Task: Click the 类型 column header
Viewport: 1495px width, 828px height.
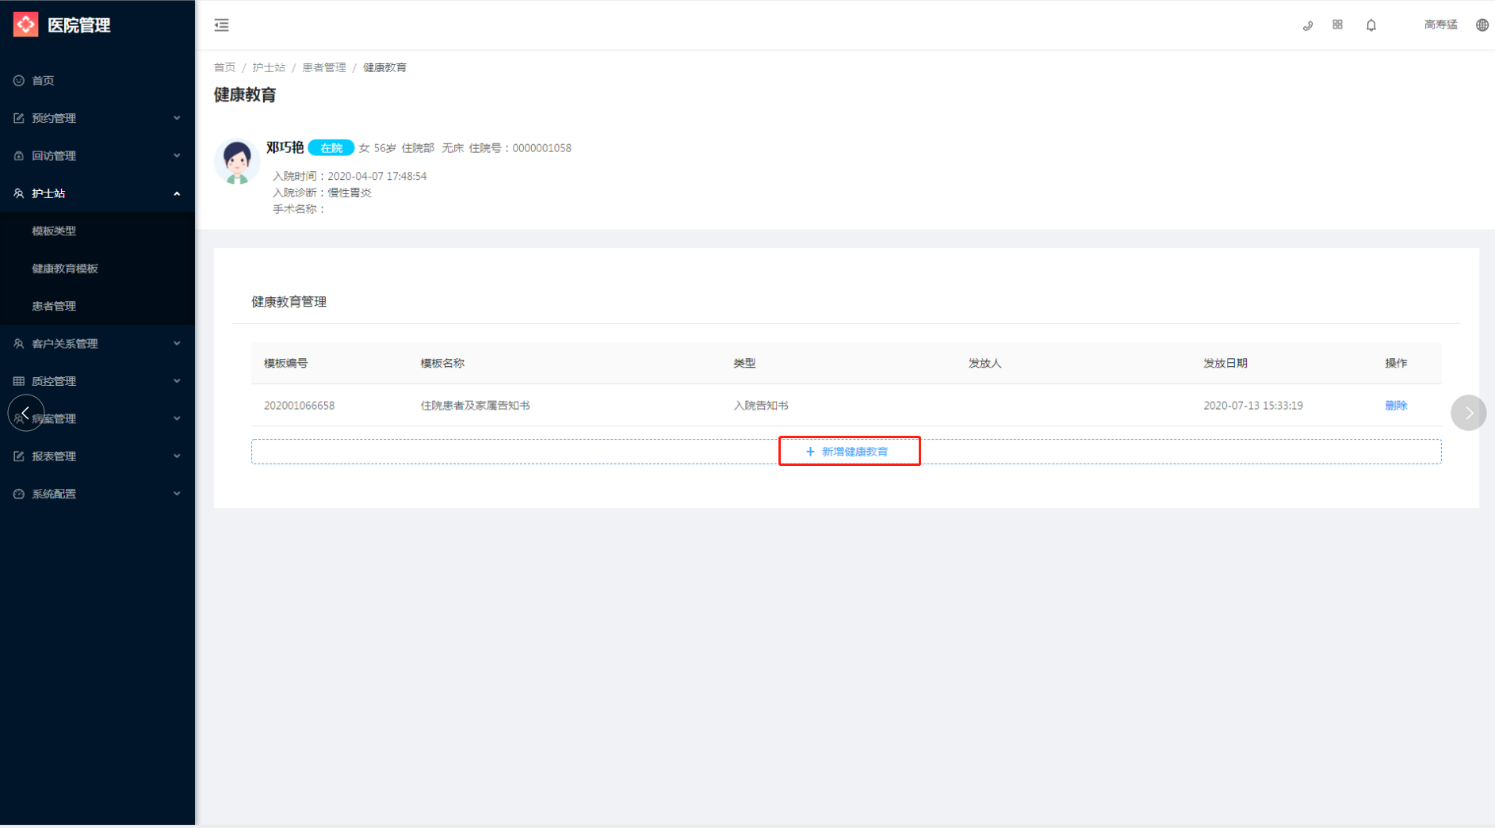Action: (x=744, y=364)
